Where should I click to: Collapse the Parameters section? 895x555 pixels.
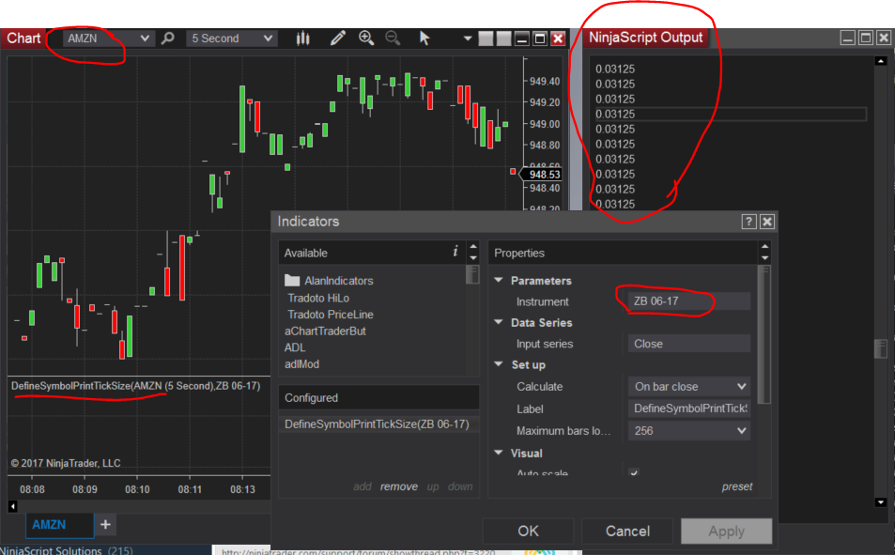tap(499, 281)
